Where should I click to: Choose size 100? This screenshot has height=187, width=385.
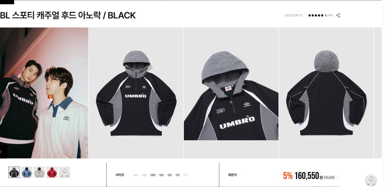click(161, 175)
